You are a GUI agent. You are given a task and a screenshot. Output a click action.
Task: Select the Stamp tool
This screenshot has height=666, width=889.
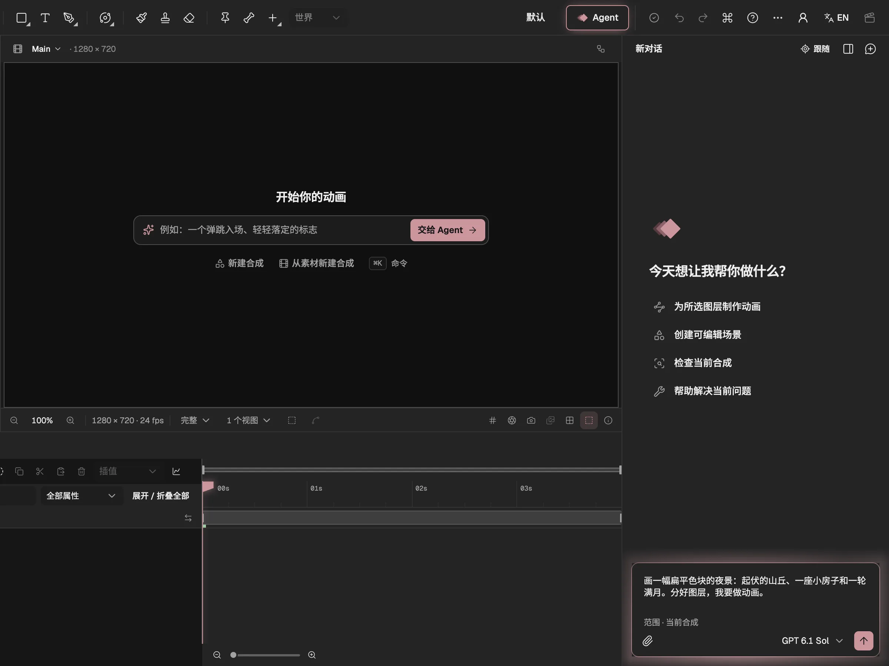pyautogui.click(x=165, y=18)
